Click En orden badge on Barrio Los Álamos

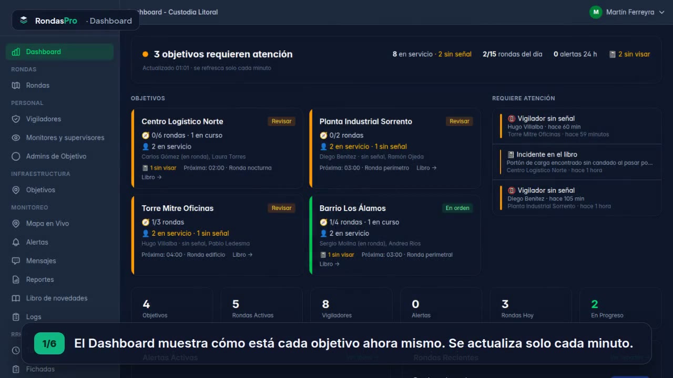pos(457,208)
